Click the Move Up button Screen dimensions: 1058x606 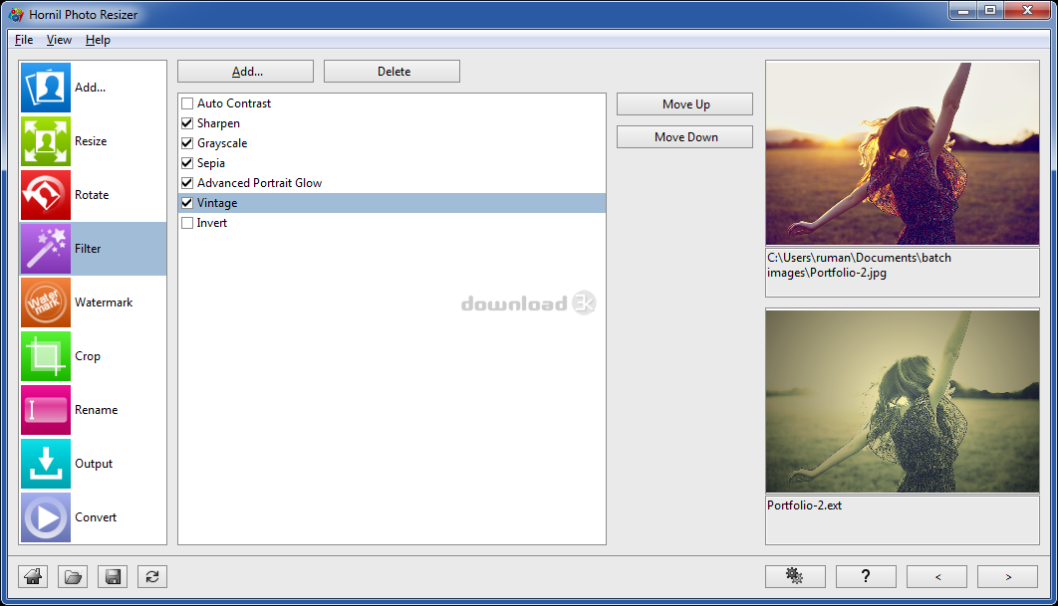[684, 104]
